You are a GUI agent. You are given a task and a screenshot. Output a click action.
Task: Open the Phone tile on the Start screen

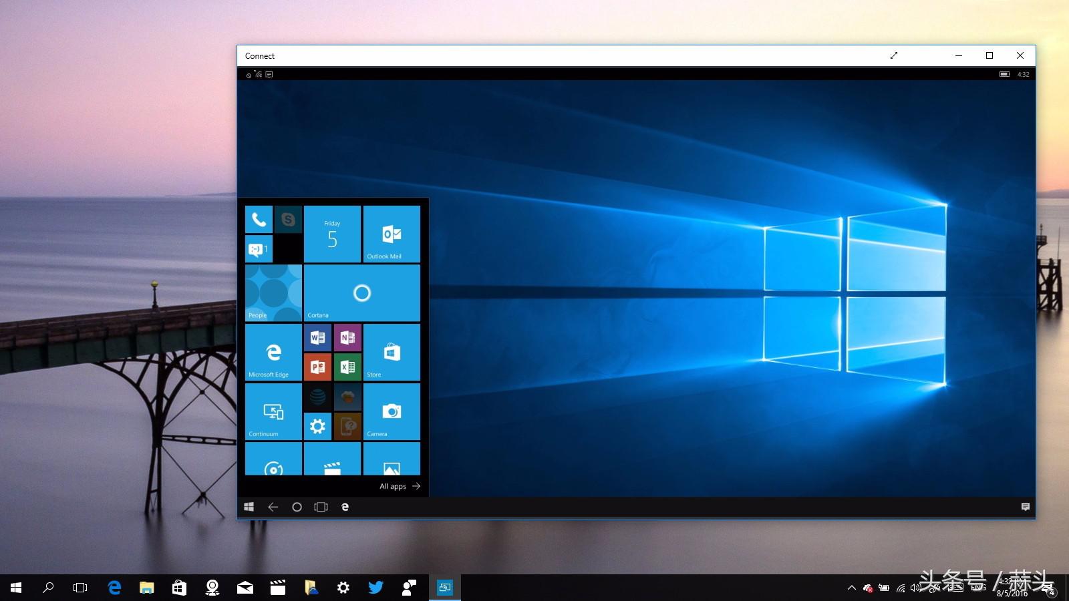[x=258, y=219]
